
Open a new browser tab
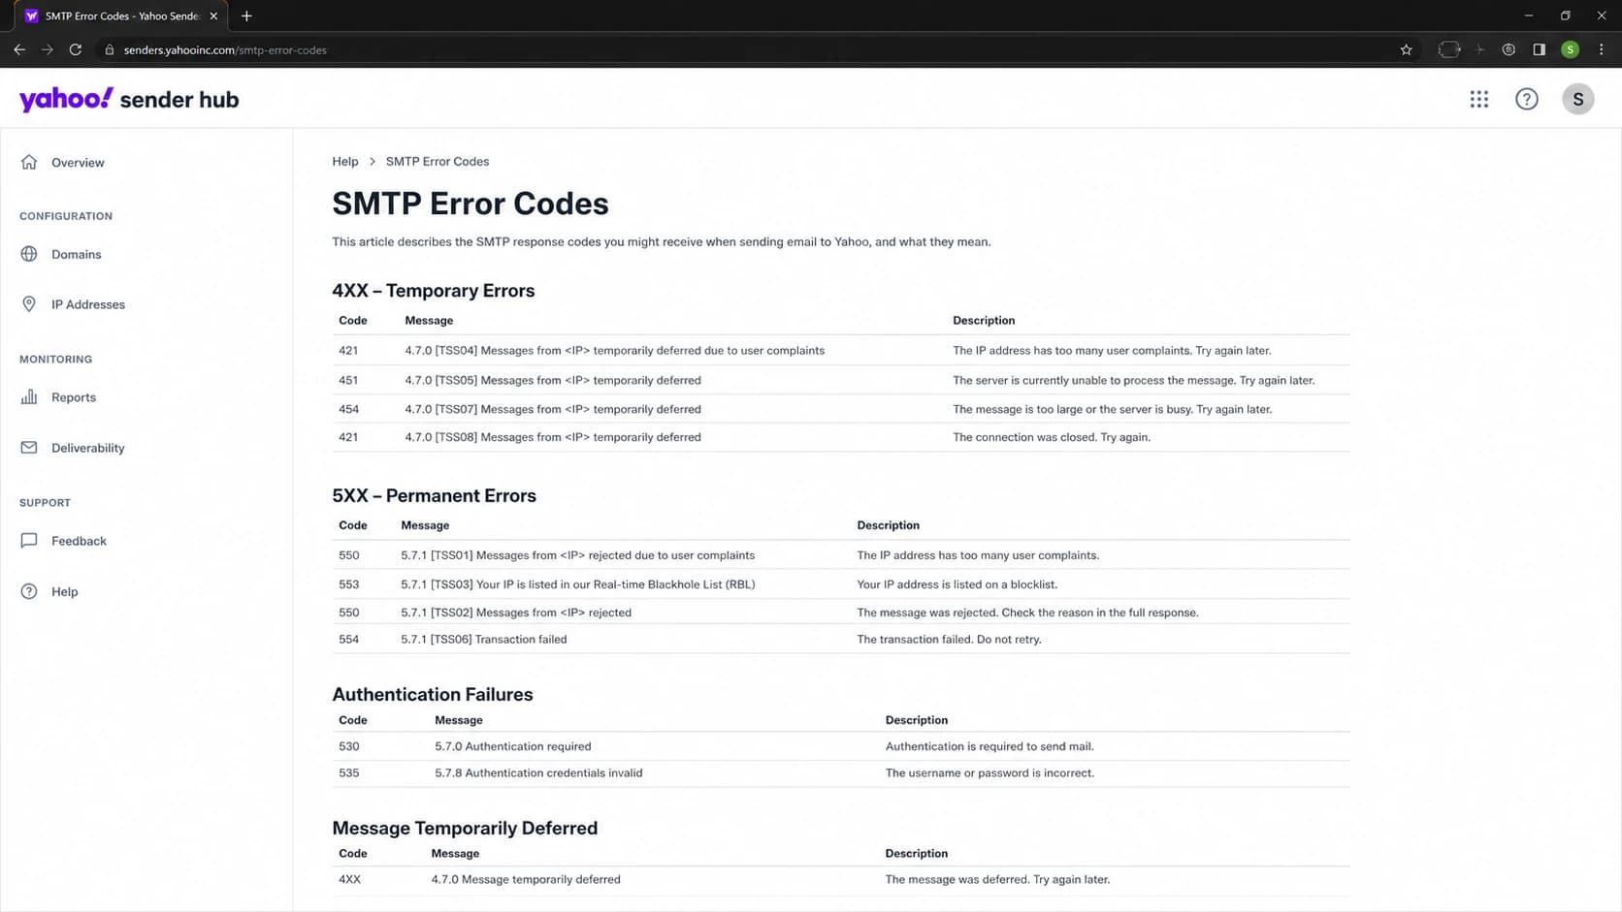[x=246, y=16]
